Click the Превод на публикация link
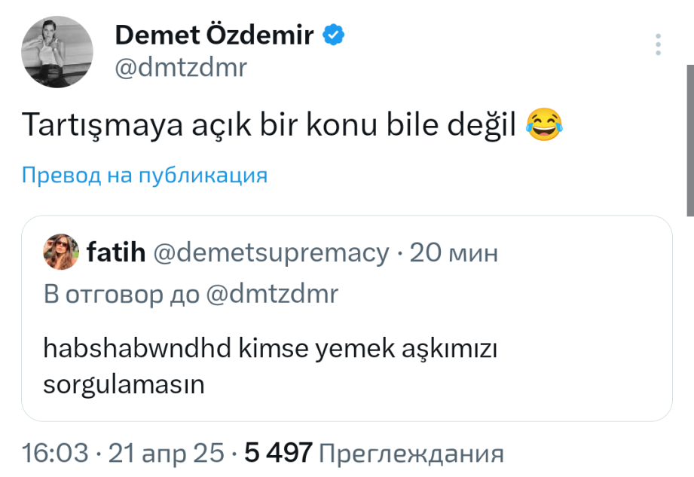Viewport: 694px width, 477px height. tap(145, 176)
